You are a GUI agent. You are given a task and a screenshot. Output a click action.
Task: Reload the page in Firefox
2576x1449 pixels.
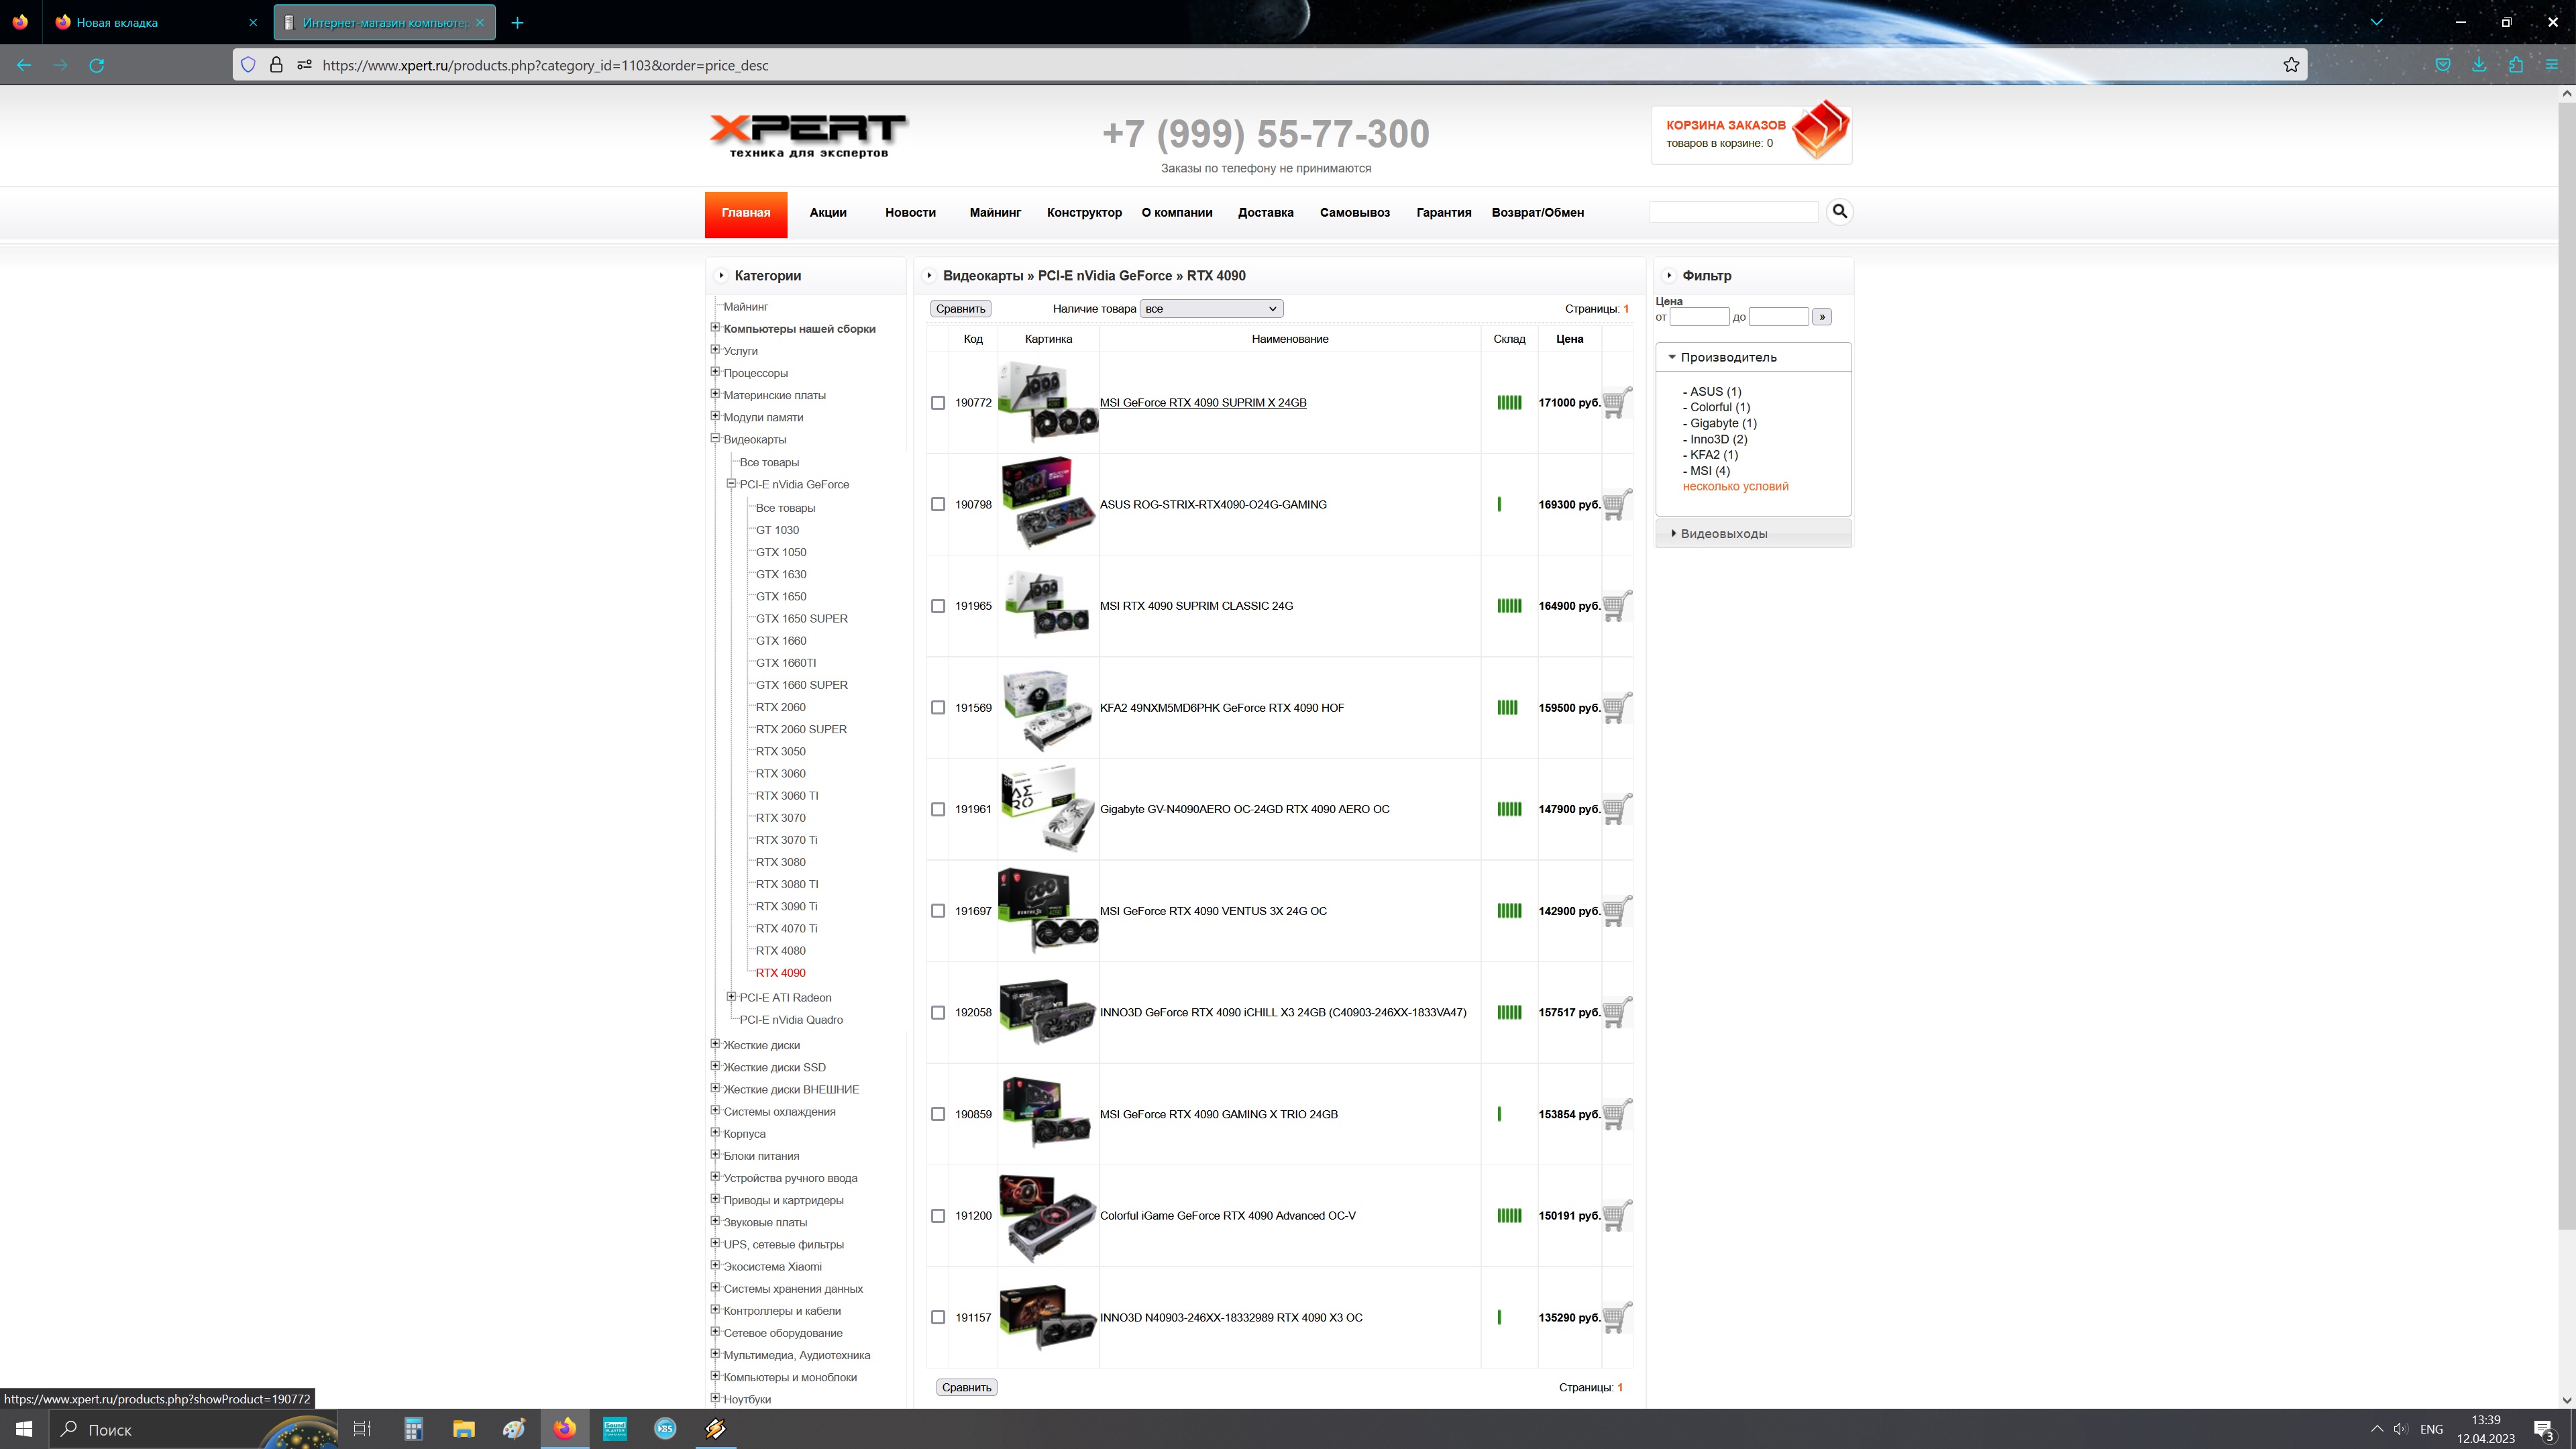(x=97, y=65)
